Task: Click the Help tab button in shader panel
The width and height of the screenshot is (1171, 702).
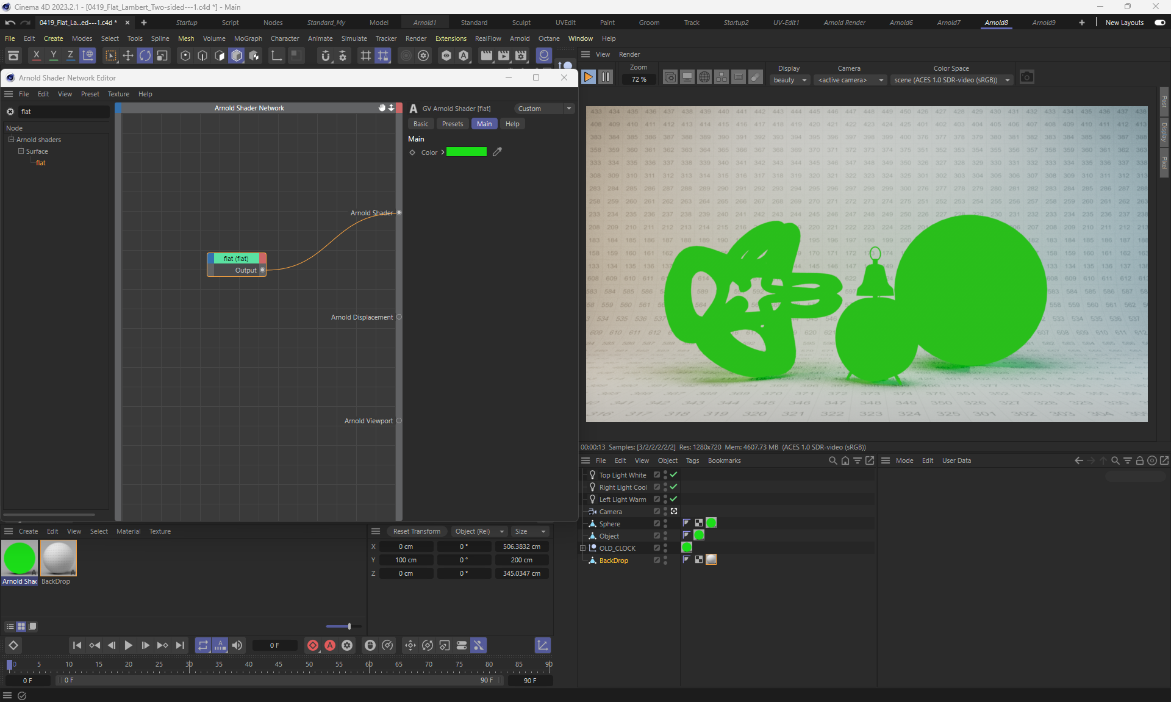Action: point(512,124)
